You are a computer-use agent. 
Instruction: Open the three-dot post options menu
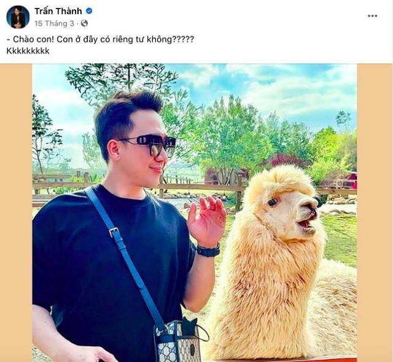coord(373,16)
